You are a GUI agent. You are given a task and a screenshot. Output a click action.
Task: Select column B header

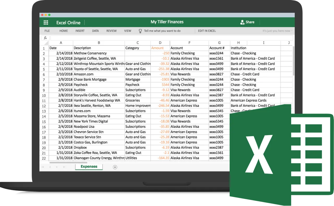point(99,43)
